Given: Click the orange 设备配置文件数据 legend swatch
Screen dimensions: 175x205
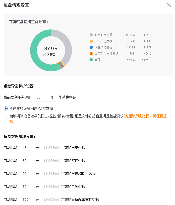Looking at the screenshot, I should 91,54.
